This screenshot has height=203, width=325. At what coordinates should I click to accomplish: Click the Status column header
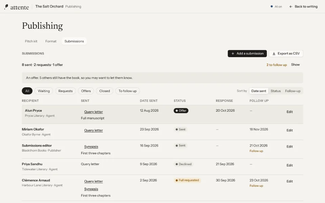coord(180,101)
